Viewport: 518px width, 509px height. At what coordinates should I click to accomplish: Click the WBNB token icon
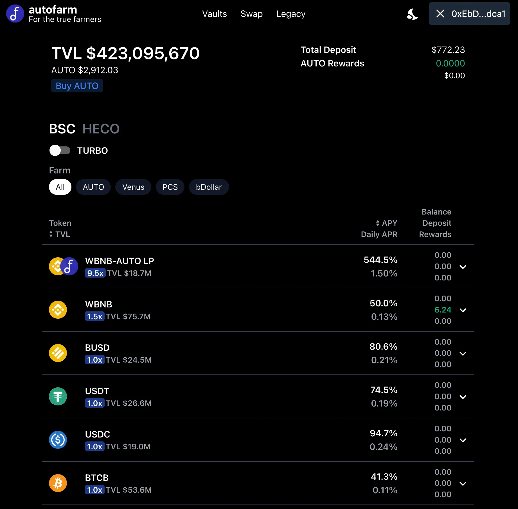tap(58, 310)
